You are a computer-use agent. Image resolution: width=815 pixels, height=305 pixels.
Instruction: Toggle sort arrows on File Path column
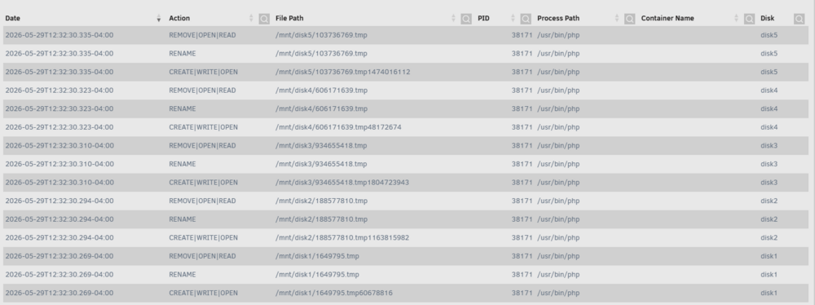pyautogui.click(x=453, y=18)
